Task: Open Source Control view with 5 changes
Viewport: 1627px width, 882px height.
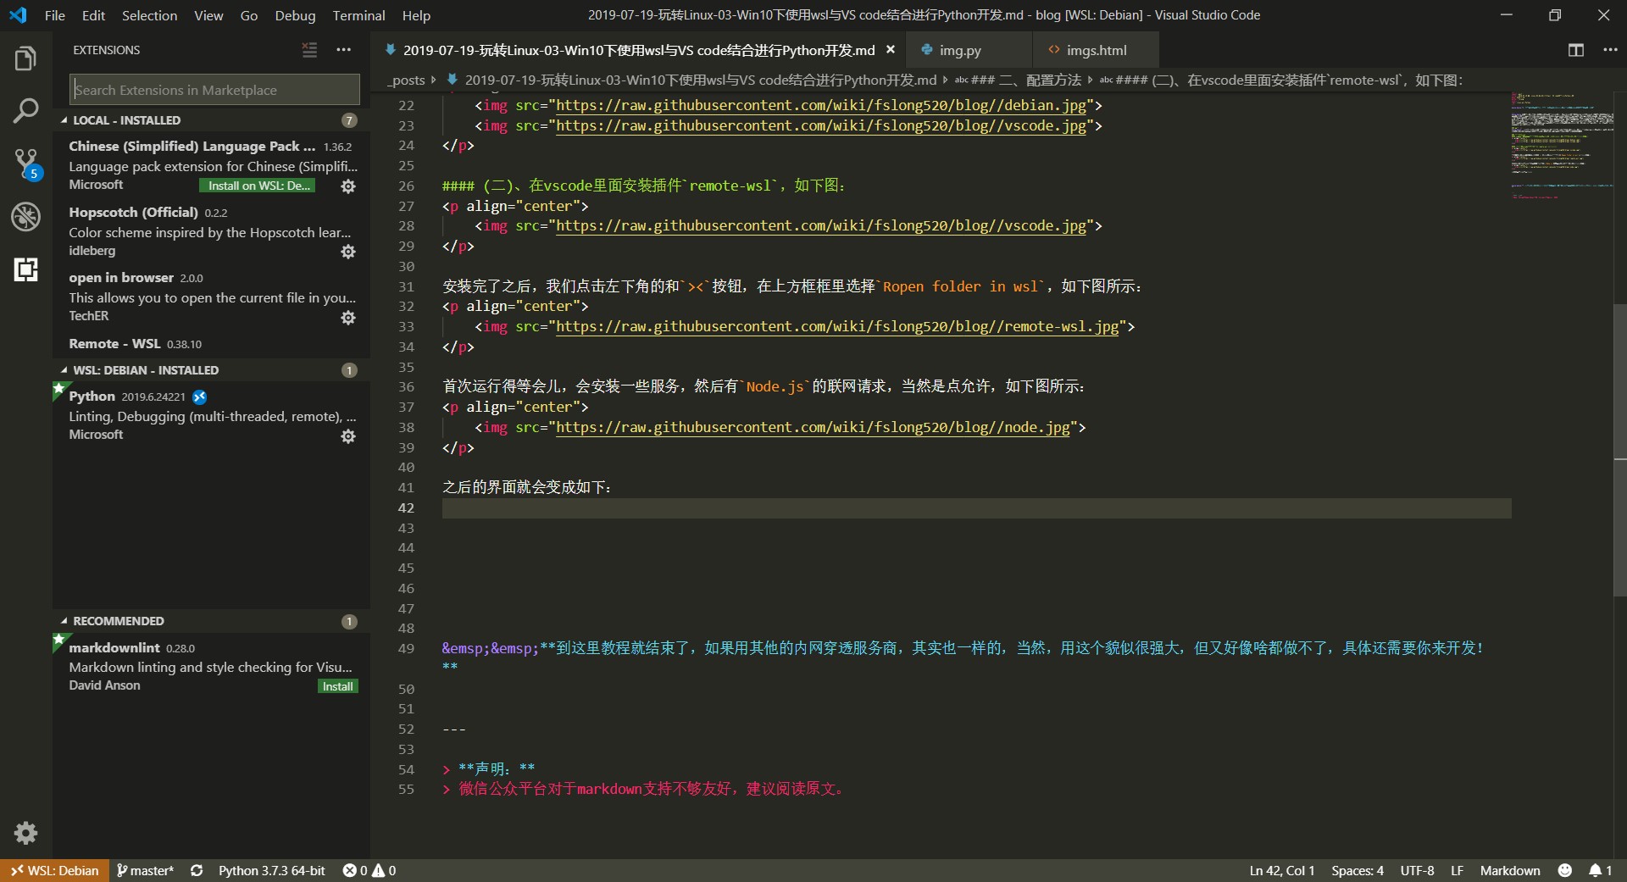Action: [x=25, y=164]
